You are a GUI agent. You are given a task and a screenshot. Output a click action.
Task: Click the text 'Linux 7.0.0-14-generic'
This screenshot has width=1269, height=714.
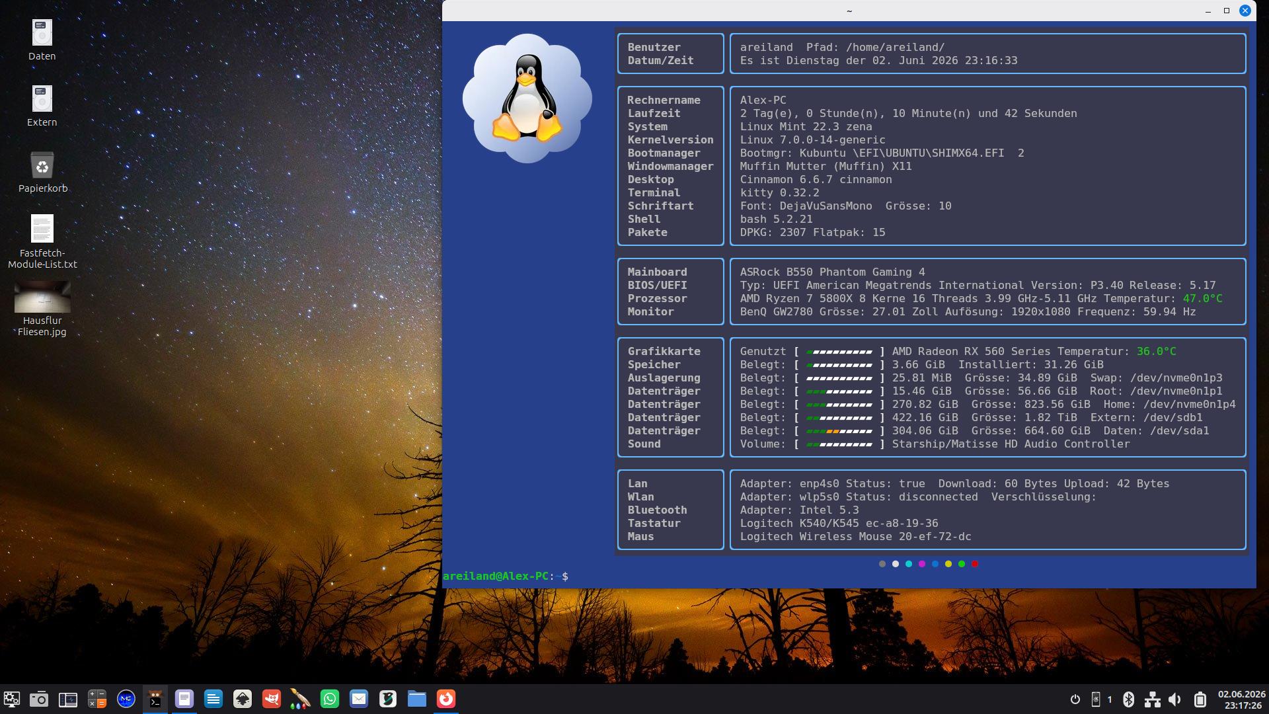812,140
